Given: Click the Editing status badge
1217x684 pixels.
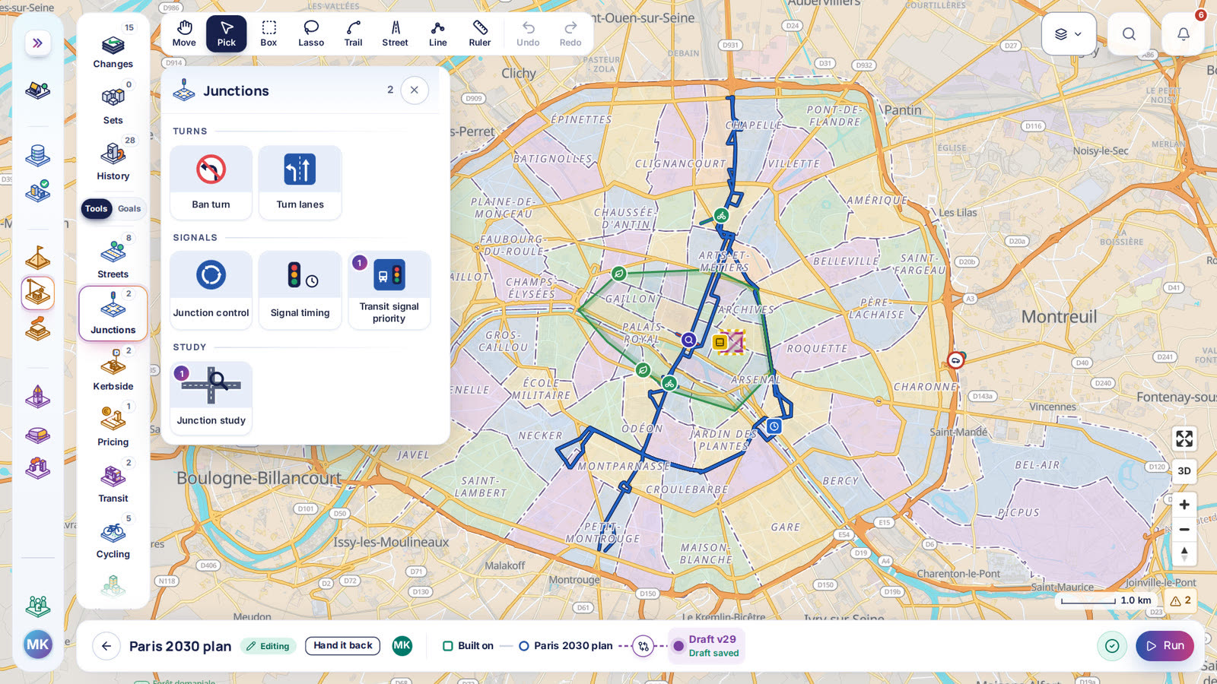Looking at the screenshot, I should [x=268, y=646].
